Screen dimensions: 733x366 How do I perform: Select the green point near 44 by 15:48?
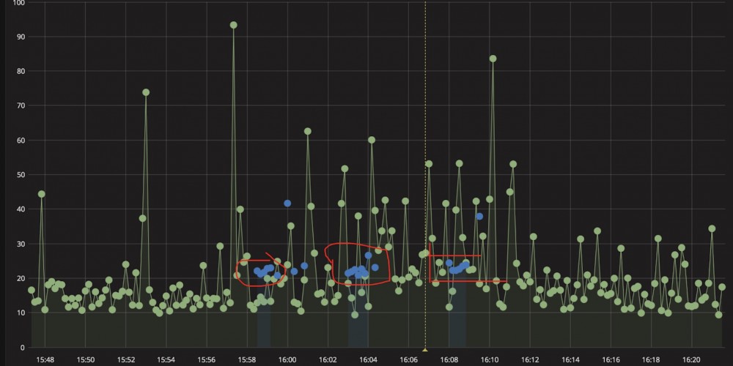pos(42,194)
